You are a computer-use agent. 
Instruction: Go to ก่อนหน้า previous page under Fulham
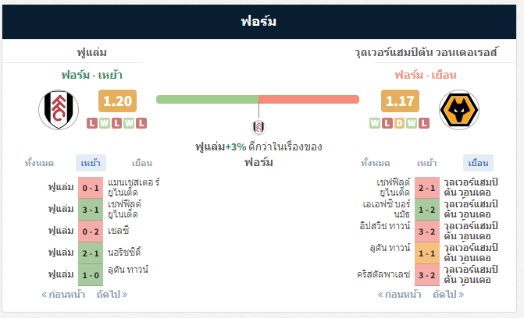[x=63, y=295]
